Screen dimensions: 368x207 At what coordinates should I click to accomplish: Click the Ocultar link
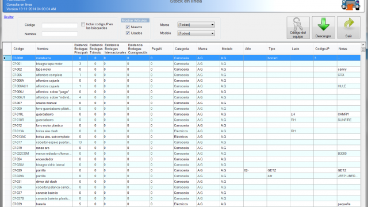(x=9, y=17)
